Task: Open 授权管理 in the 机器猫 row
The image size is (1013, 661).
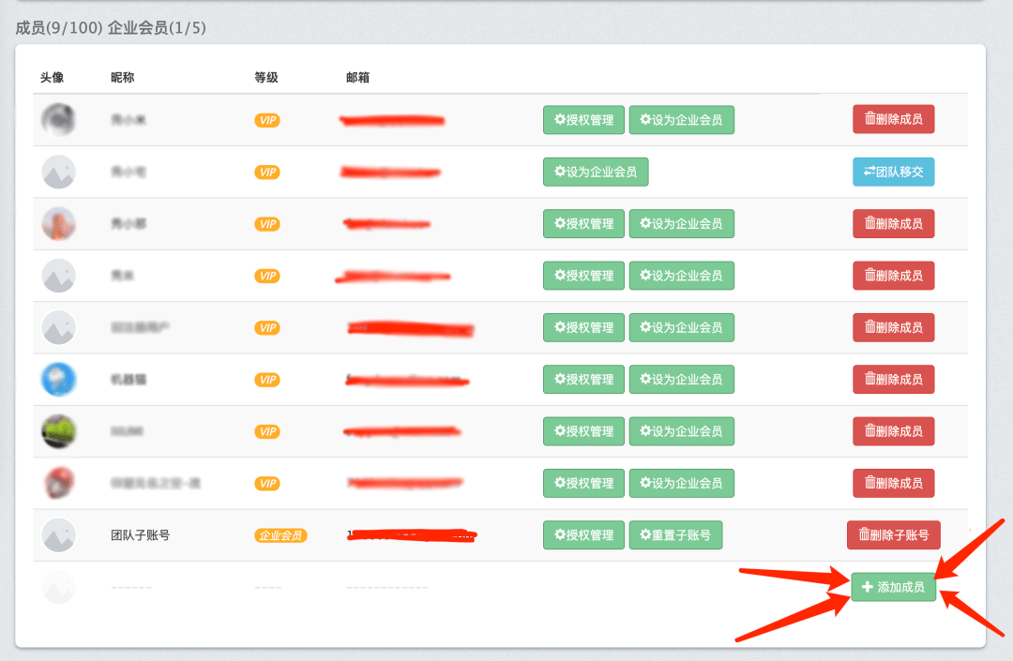Action: [x=583, y=380]
